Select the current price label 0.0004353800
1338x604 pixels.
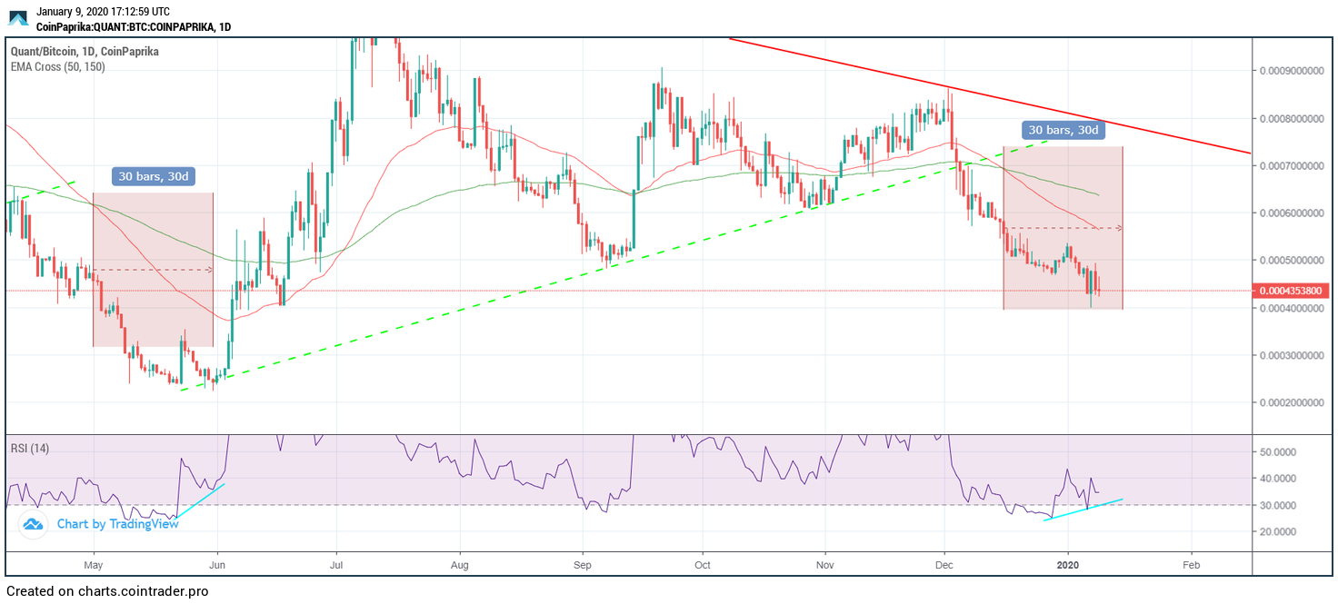tap(1290, 291)
